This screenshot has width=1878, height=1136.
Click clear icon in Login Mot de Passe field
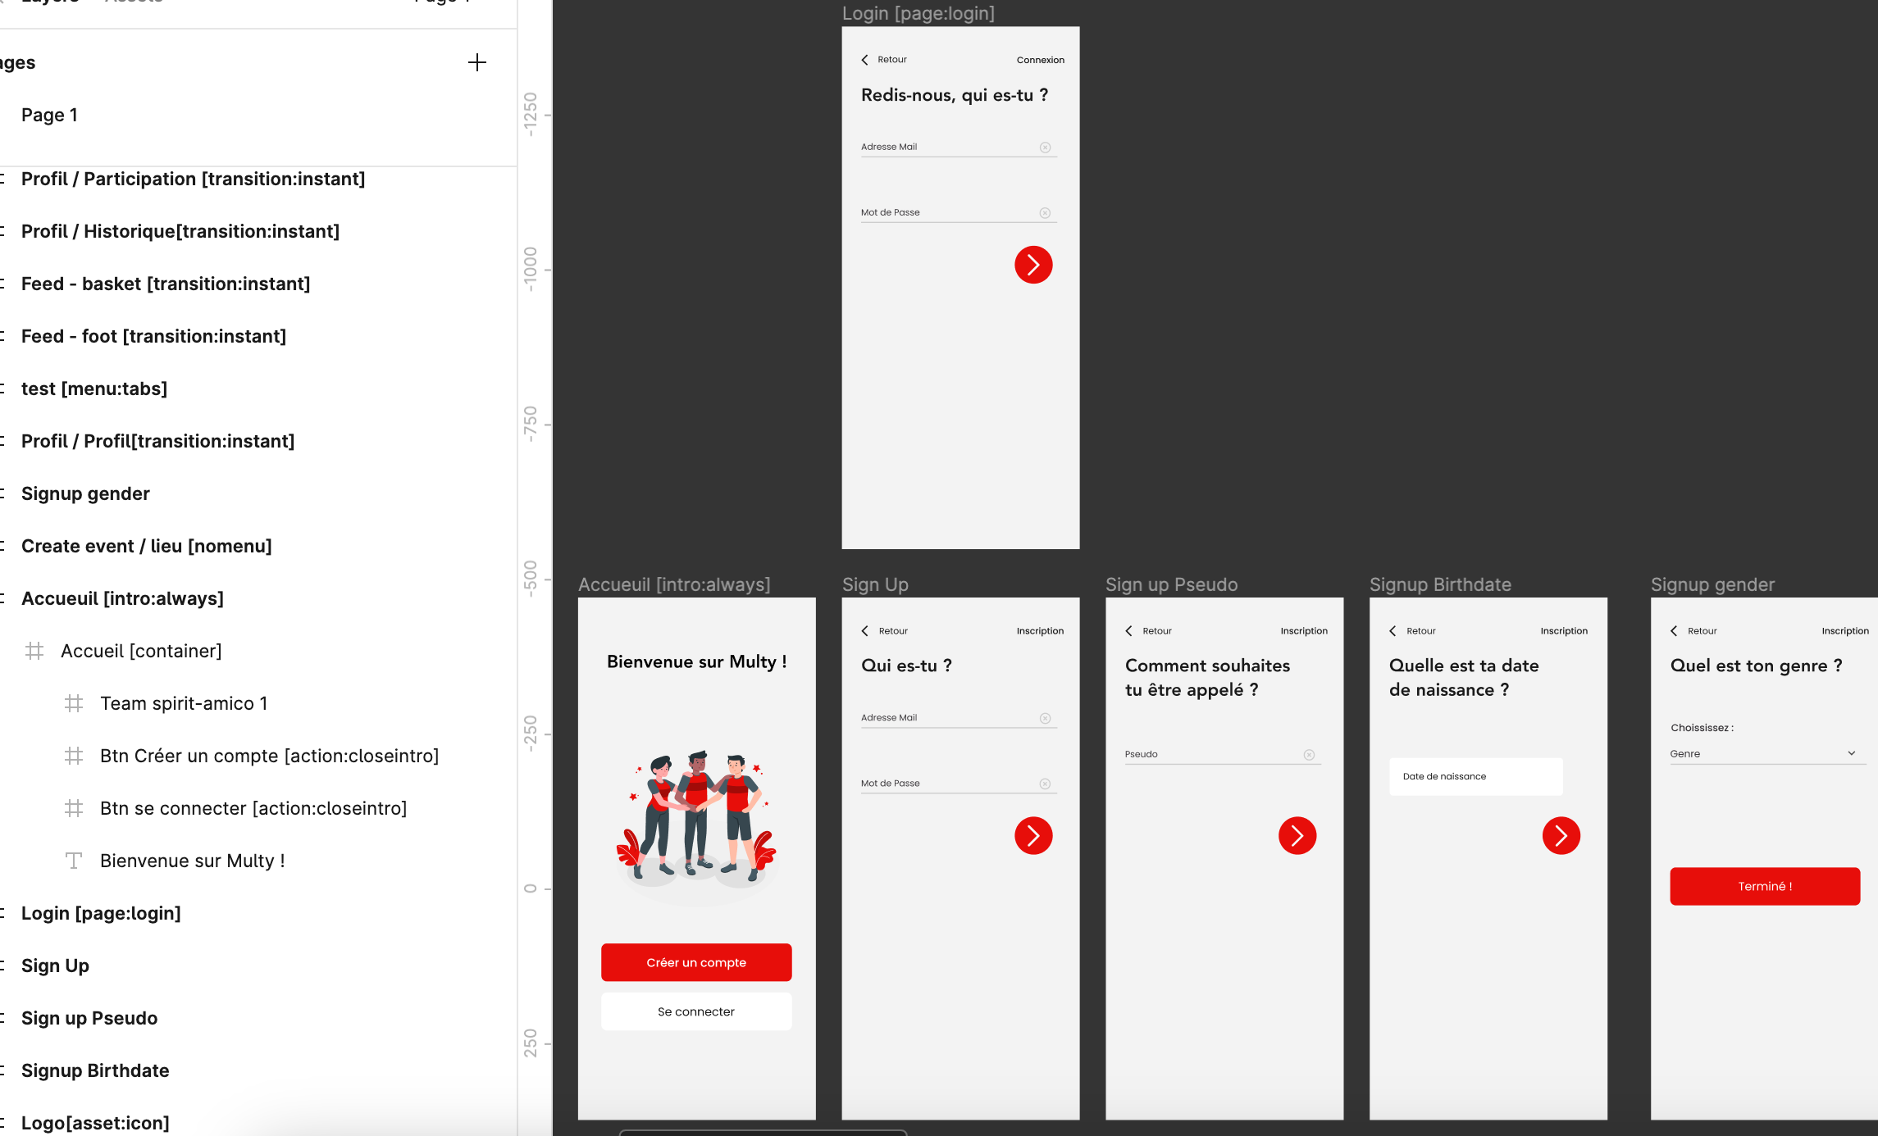point(1045,213)
